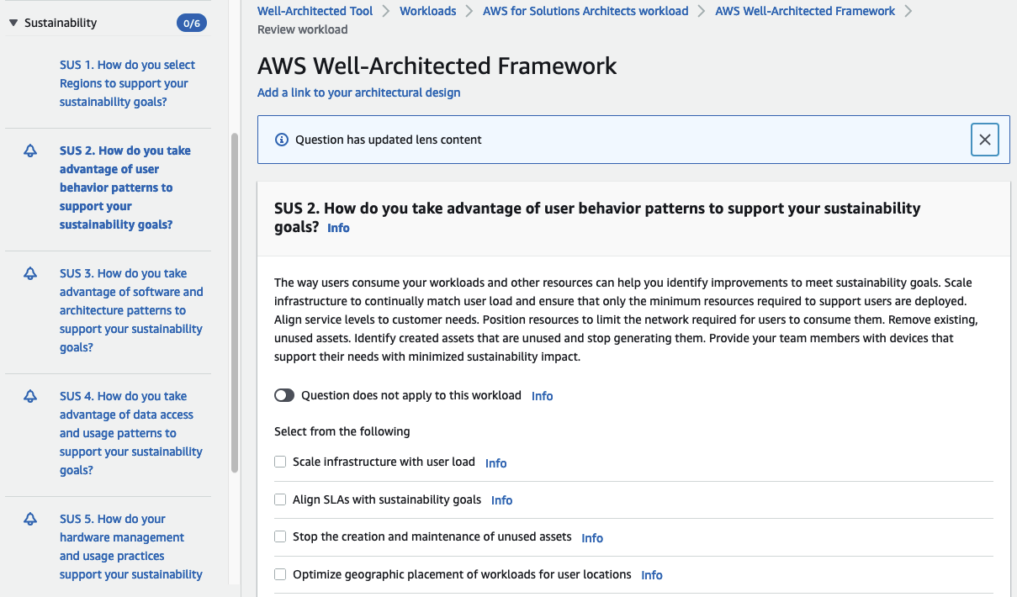Open Info for Align SLAs with sustainability goals
The height and width of the screenshot is (597, 1017).
tap(502, 500)
